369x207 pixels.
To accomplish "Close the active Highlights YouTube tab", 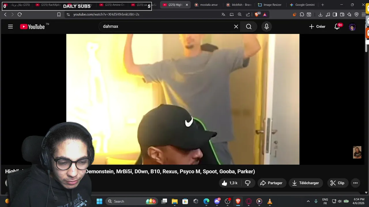I will coord(187,5).
